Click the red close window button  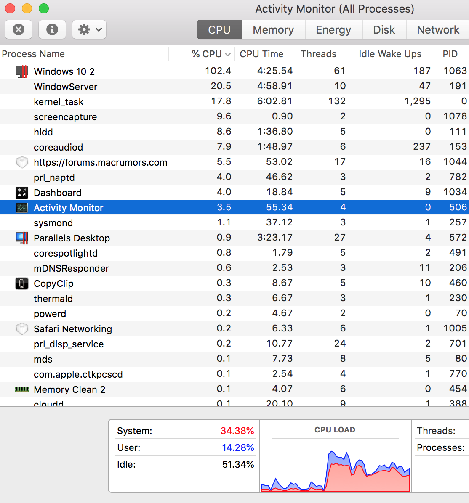click(10, 9)
